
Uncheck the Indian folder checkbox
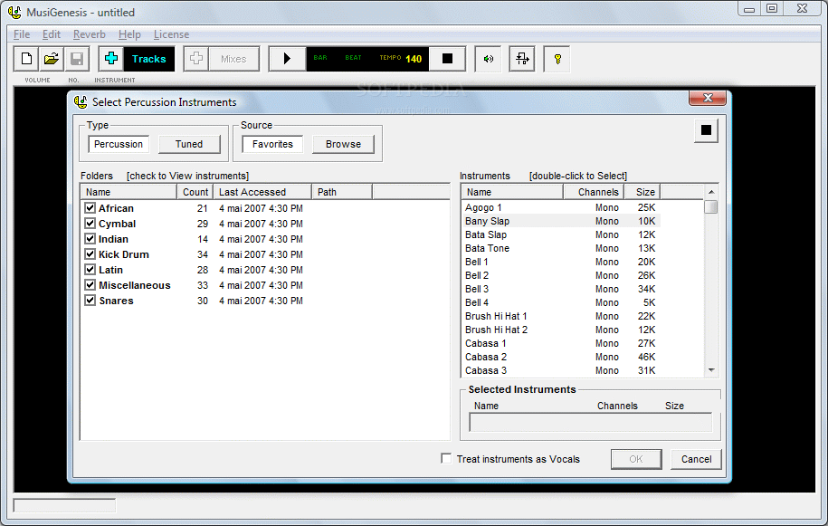(x=90, y=239)
